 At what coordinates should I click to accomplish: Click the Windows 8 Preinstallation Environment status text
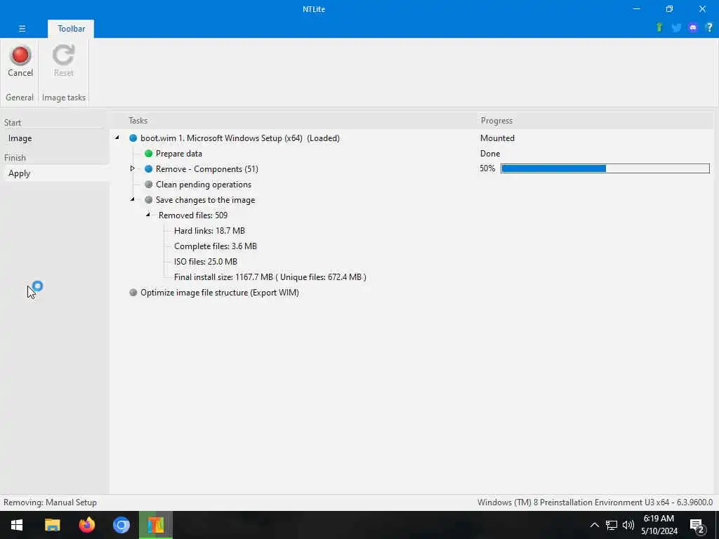(595, 503)
